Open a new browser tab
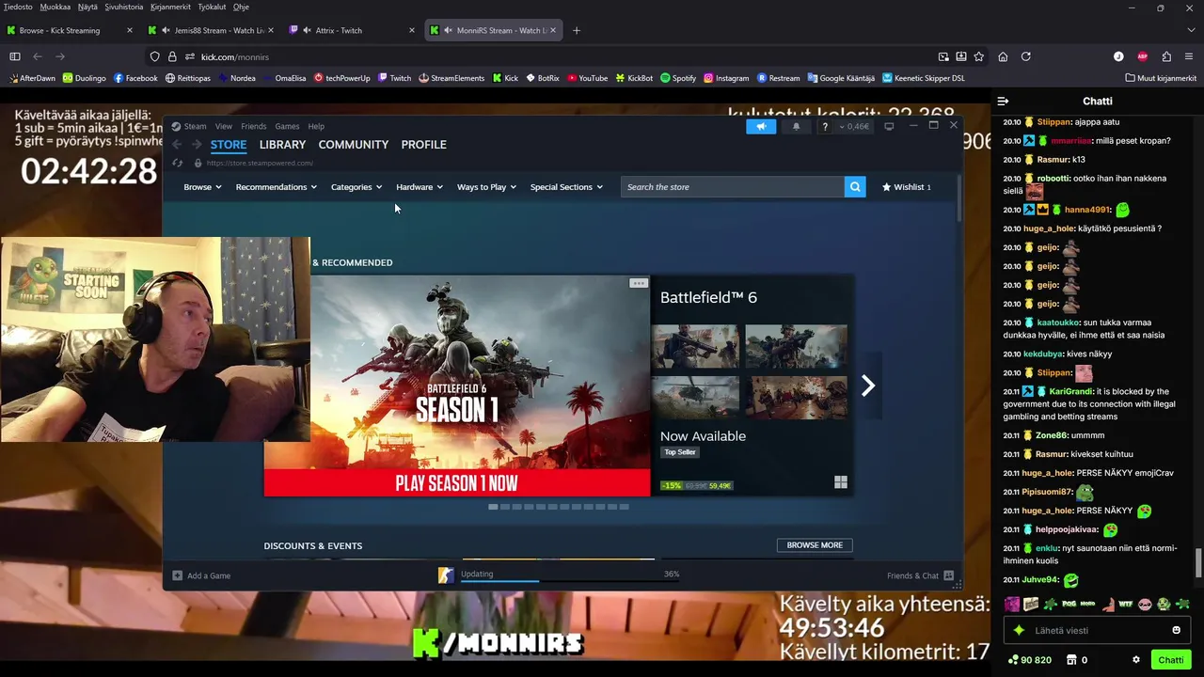This screenshot has width=1204, height=677. 577,30
